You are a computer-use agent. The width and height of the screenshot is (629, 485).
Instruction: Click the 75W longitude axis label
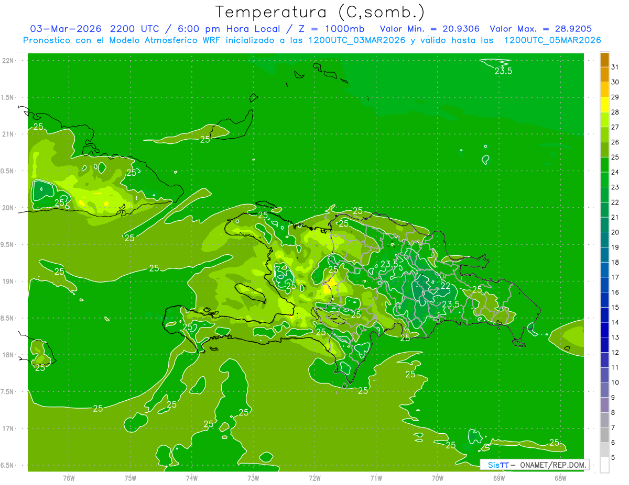[x=131, y=478]
